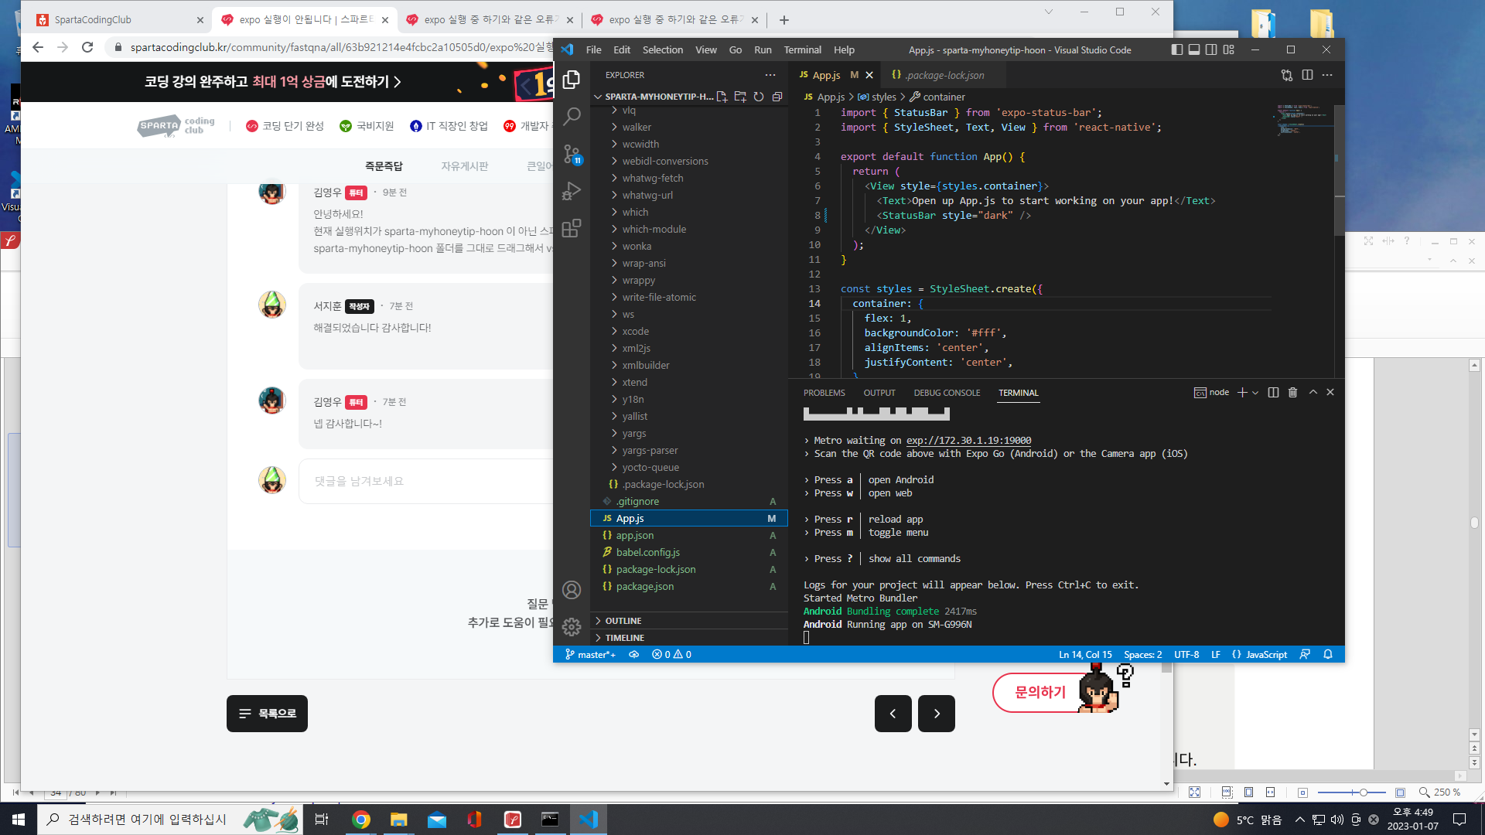Open the File menu in VS Code
This screenshot has width=1485, height=835.
pyautogui.click(x=593, y=49)
